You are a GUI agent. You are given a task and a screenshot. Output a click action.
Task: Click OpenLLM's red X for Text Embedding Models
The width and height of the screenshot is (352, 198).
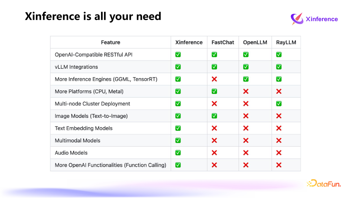click(246, 128)
